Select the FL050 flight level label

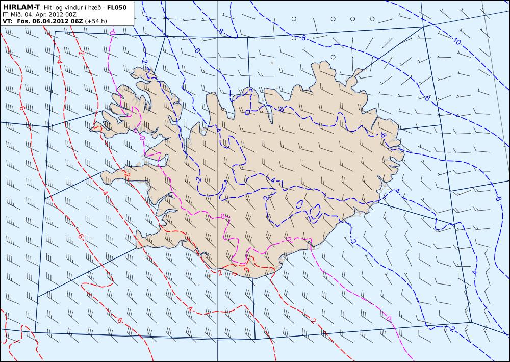(x=117, y=8)
